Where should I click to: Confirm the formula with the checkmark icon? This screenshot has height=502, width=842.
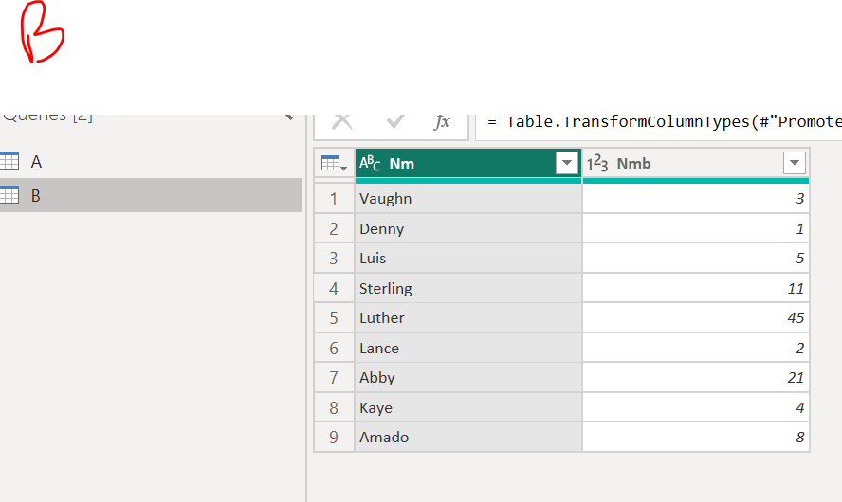pos(395,121)
